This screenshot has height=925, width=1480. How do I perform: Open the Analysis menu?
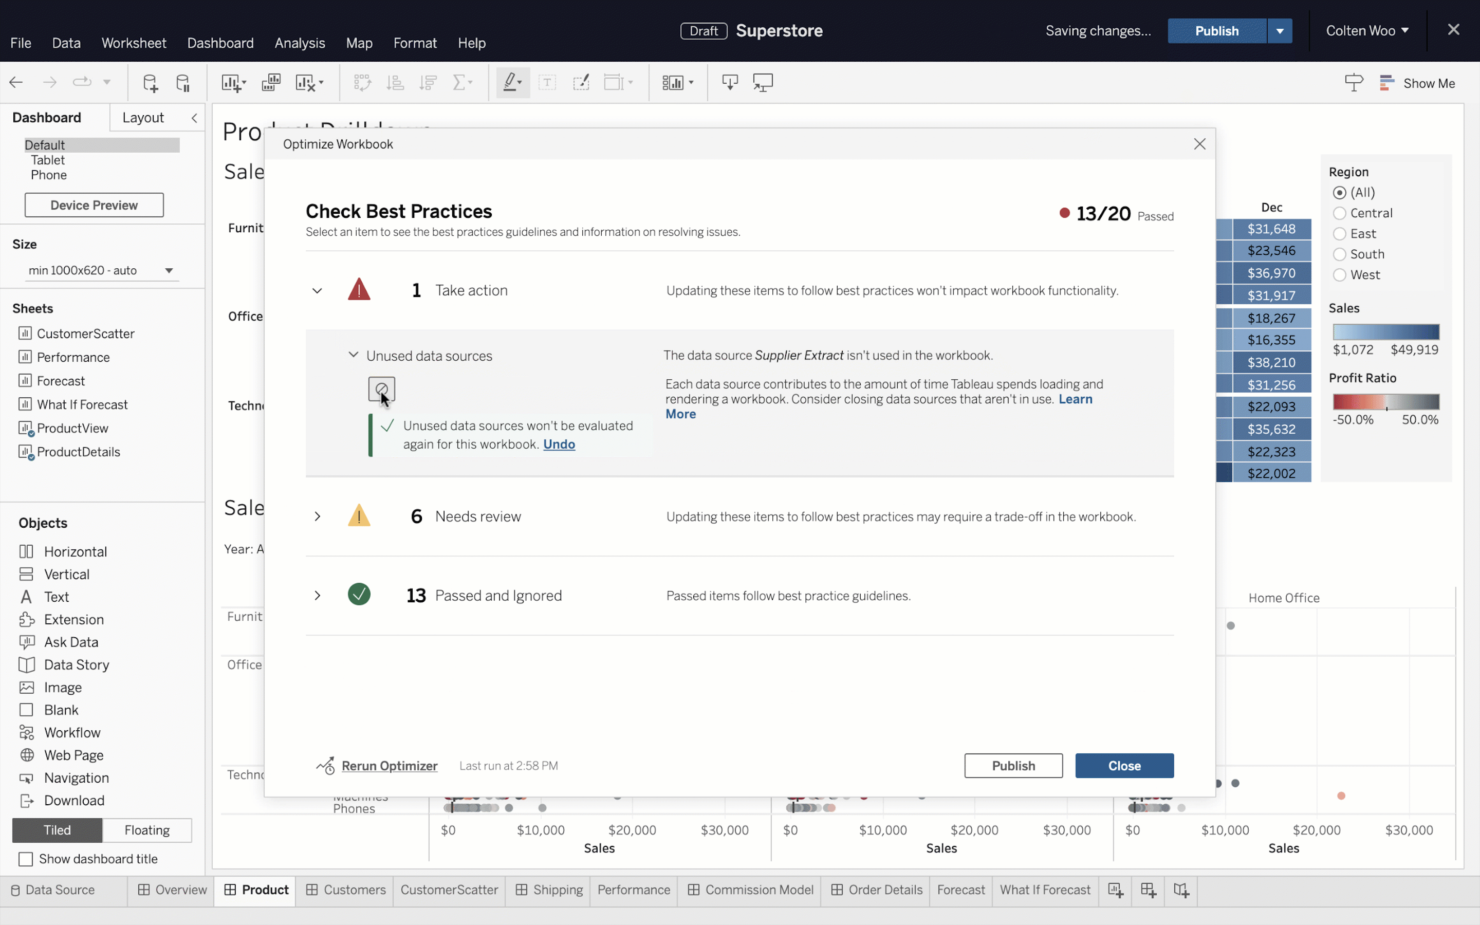tap(300, 43)
